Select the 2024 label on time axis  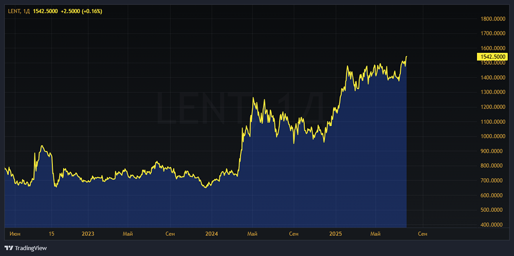pyautogui.click(x=211, y=234)
